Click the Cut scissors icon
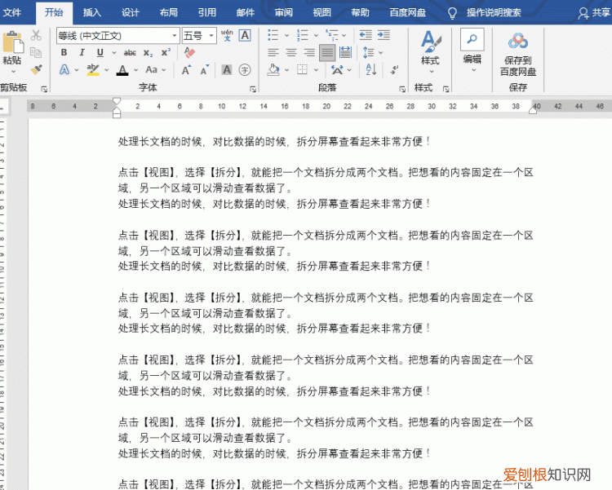 pos(36,35)
